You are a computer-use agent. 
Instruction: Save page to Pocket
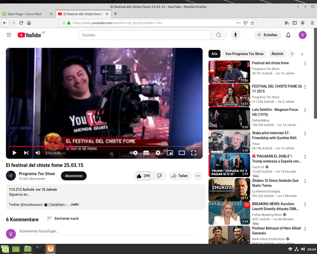point(245,23)
